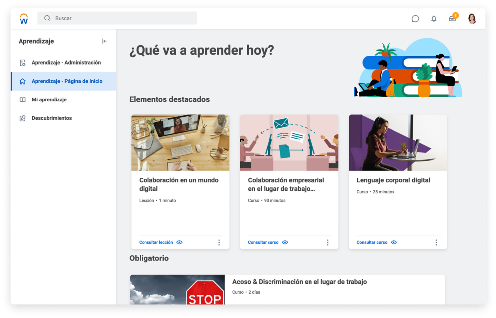
Task: Select Aprendizaje - Administración menu item
Action: tap(63, 63)
